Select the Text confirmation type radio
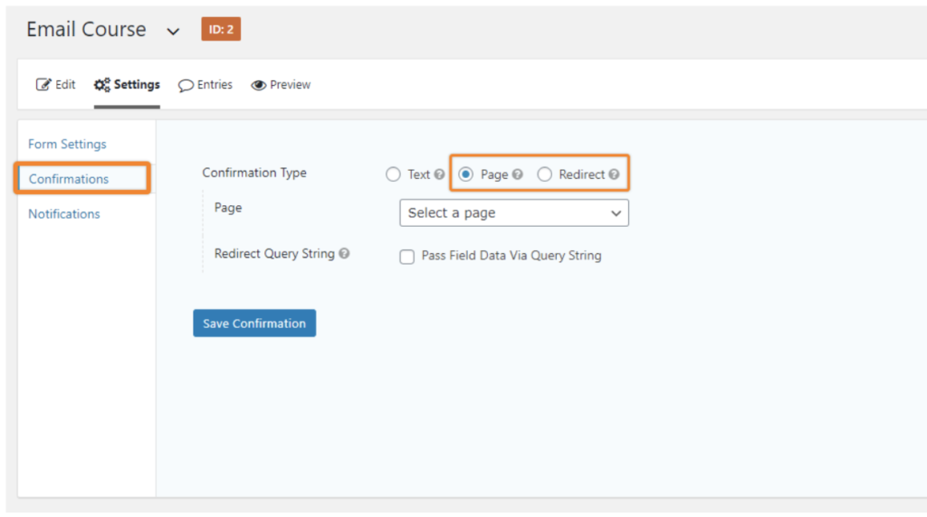Viewport: 927px width, 517px height. tap(393, 174)
